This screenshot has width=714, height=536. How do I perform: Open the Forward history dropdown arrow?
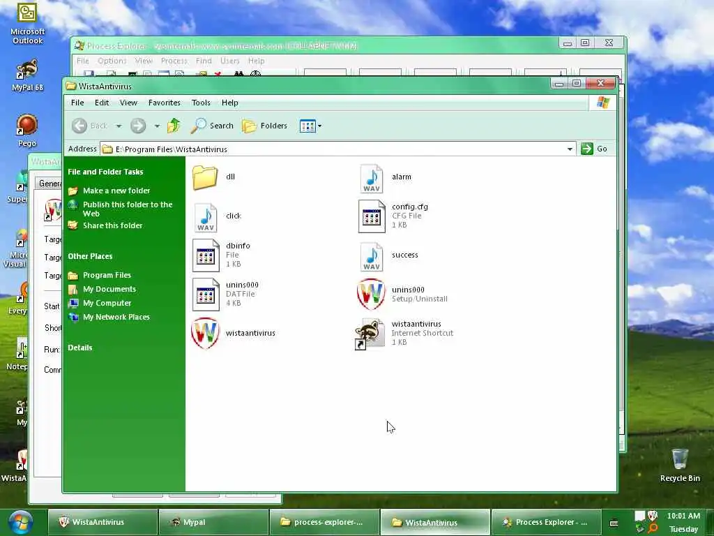point(157,126)
